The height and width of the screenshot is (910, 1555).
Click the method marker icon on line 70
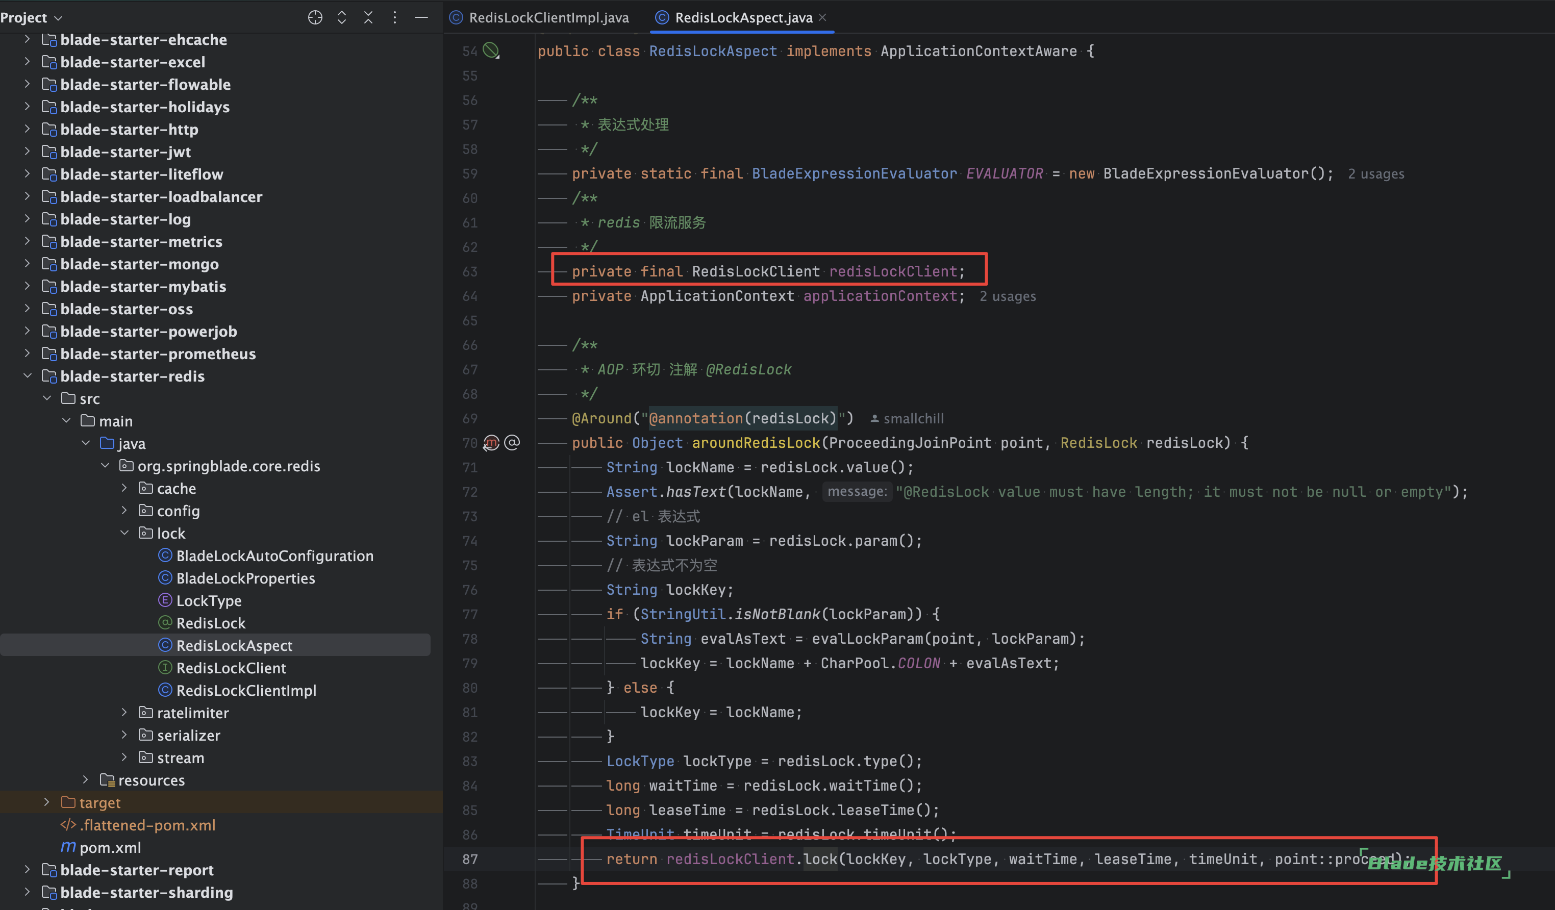(x=491, y=442)
